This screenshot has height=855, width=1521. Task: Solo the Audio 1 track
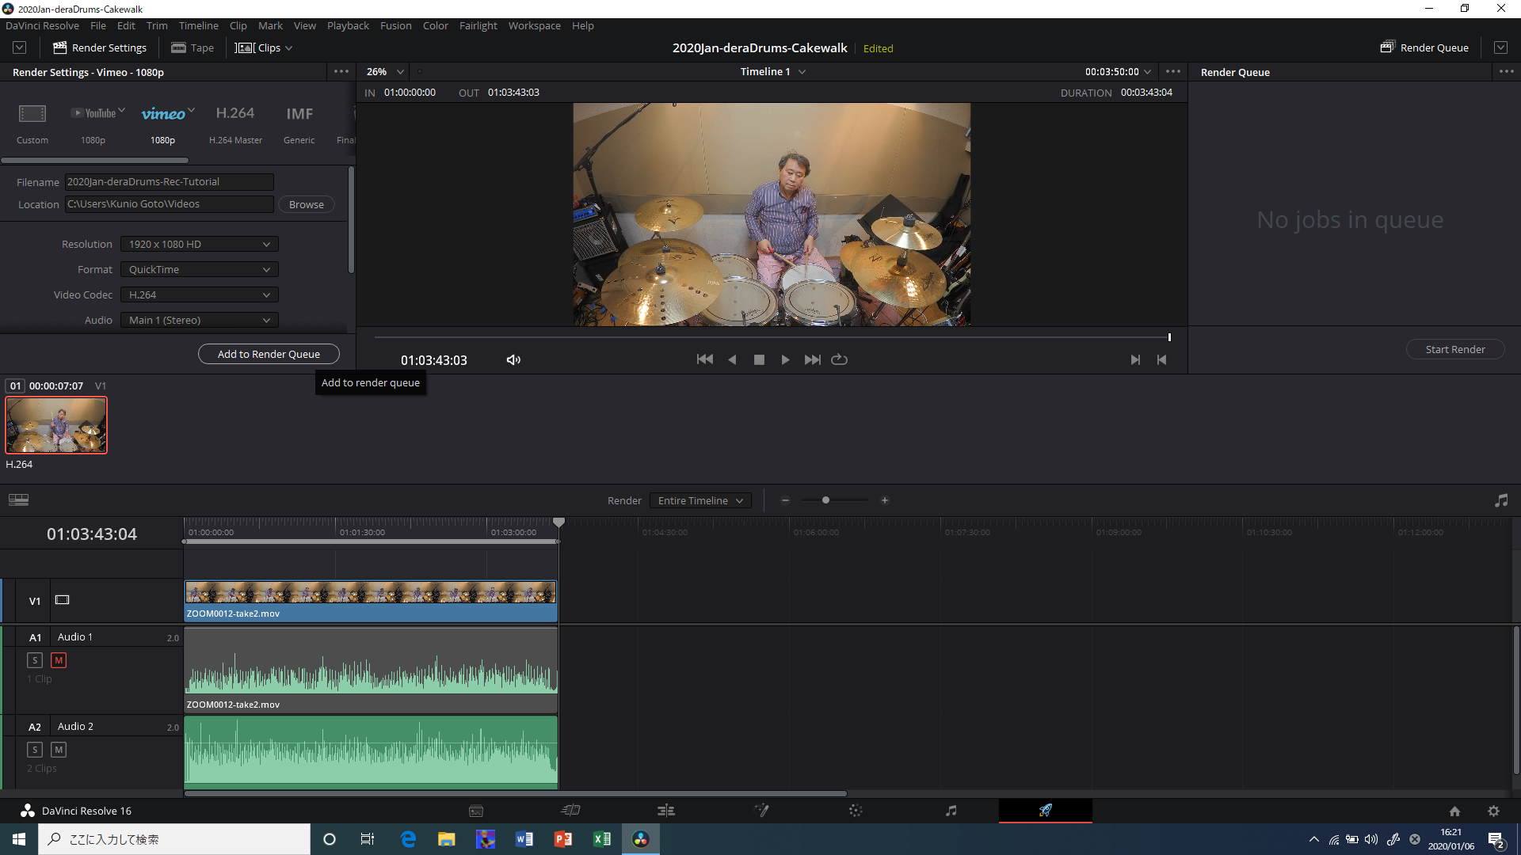tap(35, 660)
